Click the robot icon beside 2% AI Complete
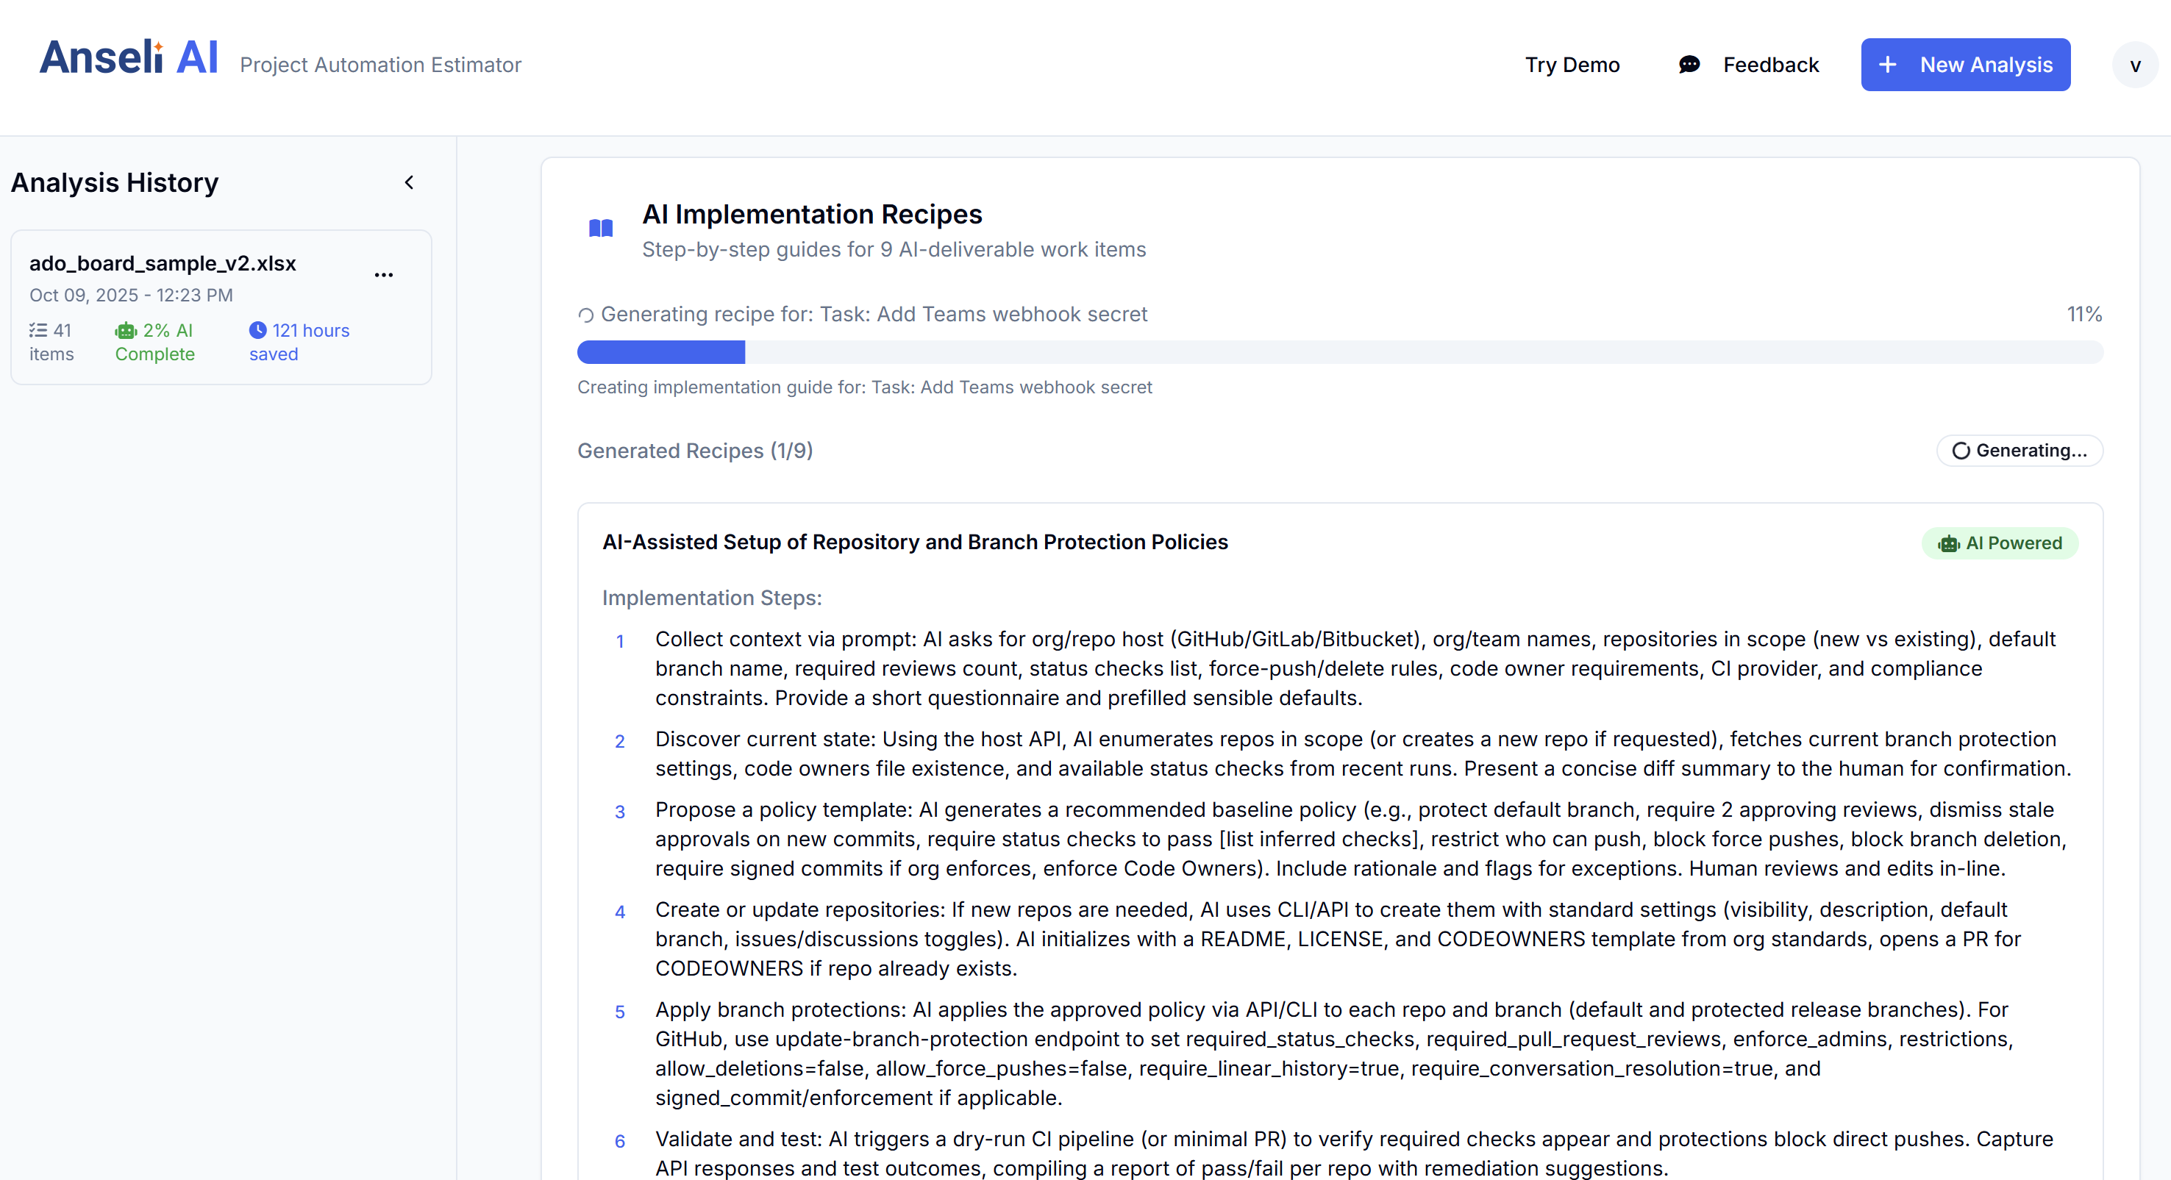Viewport: 2171px width, 1180px height. click(x=126, y=331)
